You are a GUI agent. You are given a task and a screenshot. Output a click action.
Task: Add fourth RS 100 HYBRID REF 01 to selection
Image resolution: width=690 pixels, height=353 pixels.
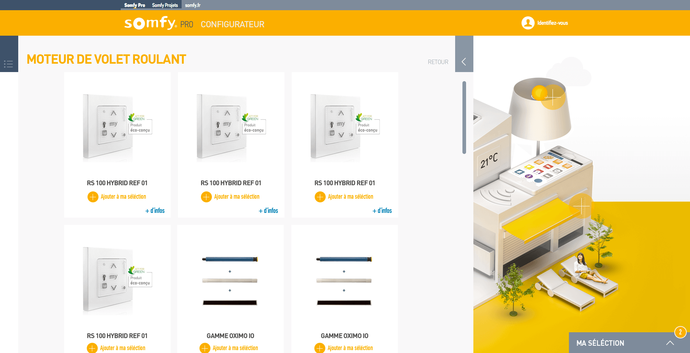click(x=123, y=348)
